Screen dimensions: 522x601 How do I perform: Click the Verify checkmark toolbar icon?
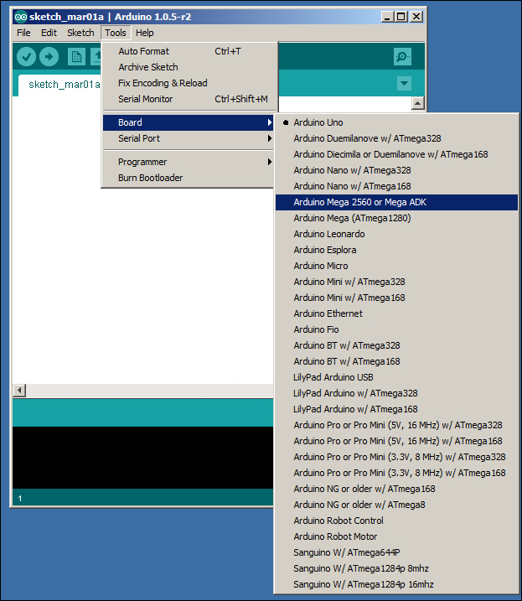tap(26, 57)
